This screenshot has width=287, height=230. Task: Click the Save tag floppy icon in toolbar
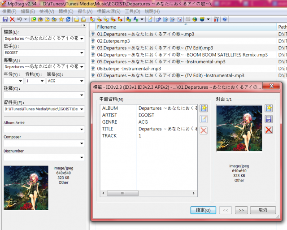5,19
